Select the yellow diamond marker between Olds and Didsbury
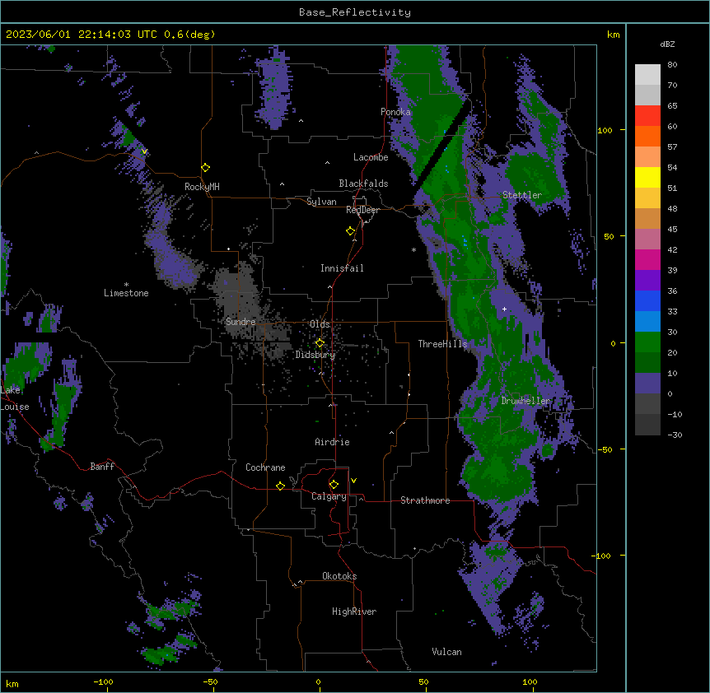This screenshot has height=693, width=710. point(320,343)
